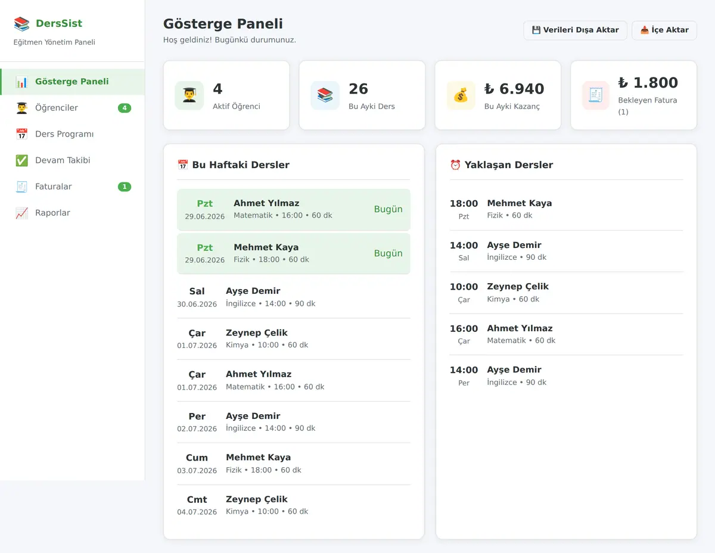Click the ₺ 1.800 pending invoice amount
715x553 pixels.
coord(648,83)
